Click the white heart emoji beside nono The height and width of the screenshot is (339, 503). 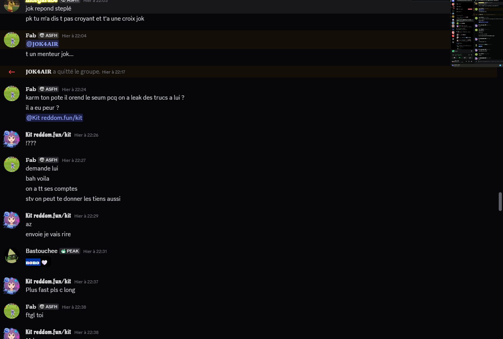[x=44, y=262]
